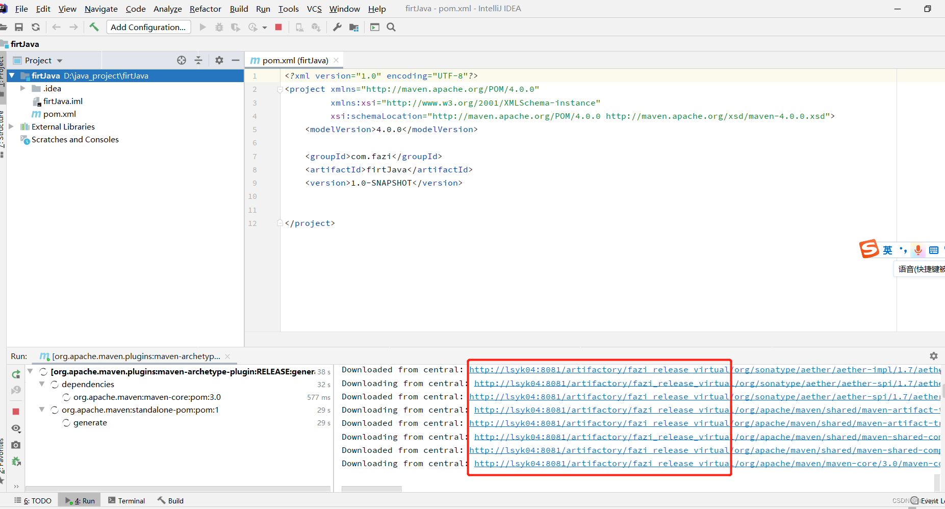Click Add Configuration... button

coord(148,27)
